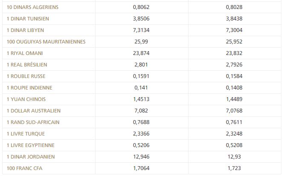
Task: Select 100 OUGUIYAS MAURITANIENNES currency row
Action: (46, 42)
